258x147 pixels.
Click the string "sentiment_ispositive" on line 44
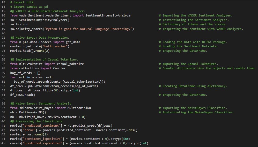click(x=43, y=139)
